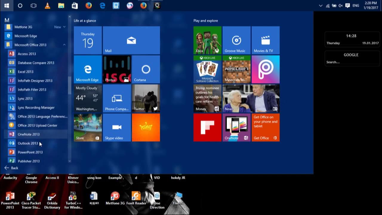Open Microsoft Edge in the app list
This screenshot has width=382, height=215.
pyautogui.click(x=36, y=36)
